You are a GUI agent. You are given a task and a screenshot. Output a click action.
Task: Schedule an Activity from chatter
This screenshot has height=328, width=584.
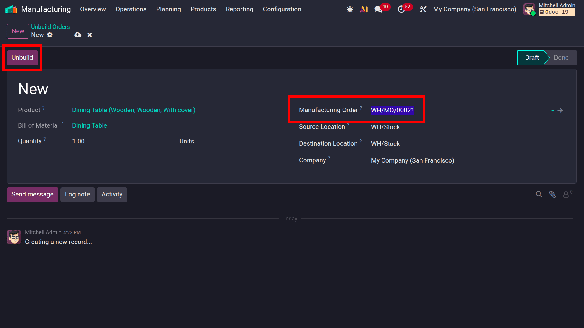(112, 194)
